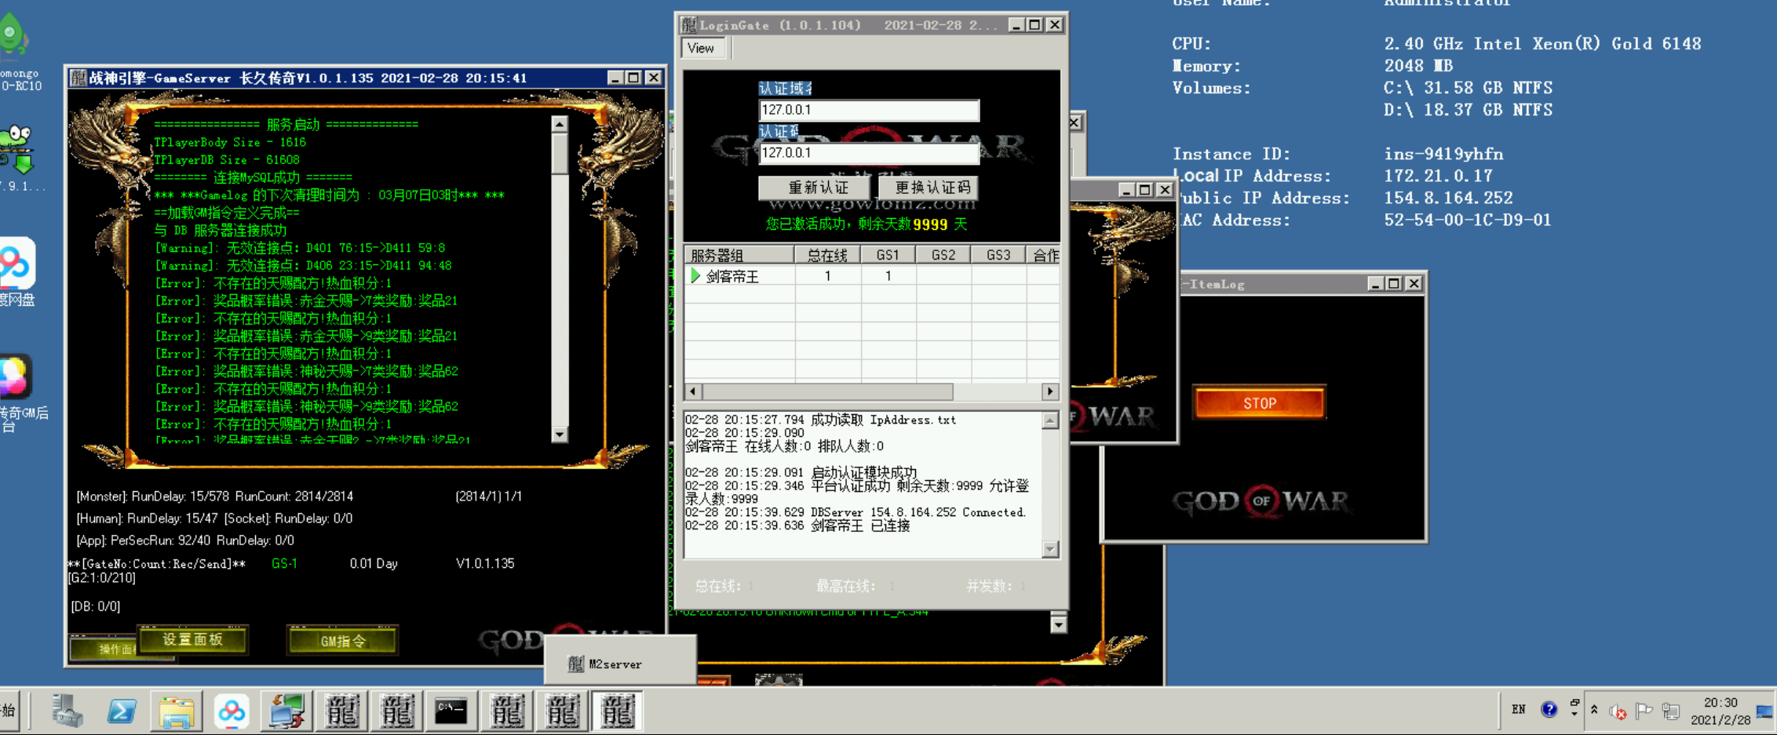Switch to the command prompt taskbar window

(451, 711)
